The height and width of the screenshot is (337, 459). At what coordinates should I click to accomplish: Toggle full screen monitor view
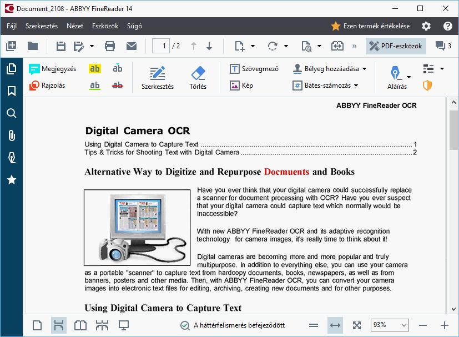coord(124,325)
